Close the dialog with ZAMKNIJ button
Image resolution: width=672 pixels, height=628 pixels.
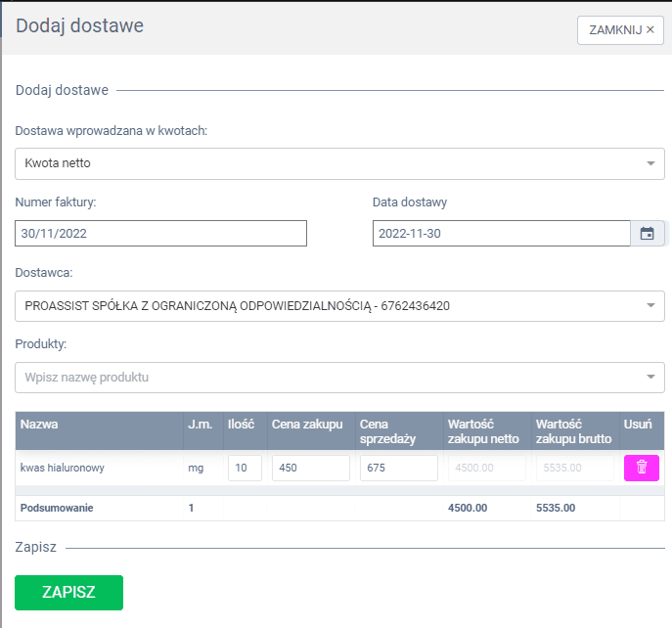(621, 30)
